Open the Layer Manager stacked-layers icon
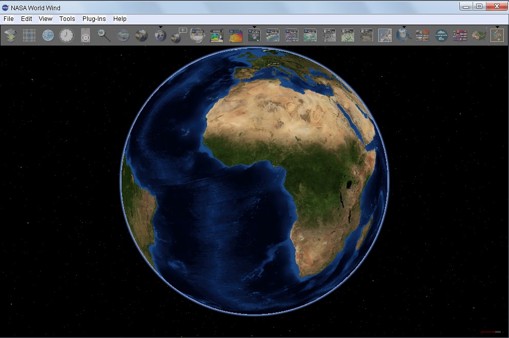The width and height of the screenshot is (509, 338). coord(11,35)
